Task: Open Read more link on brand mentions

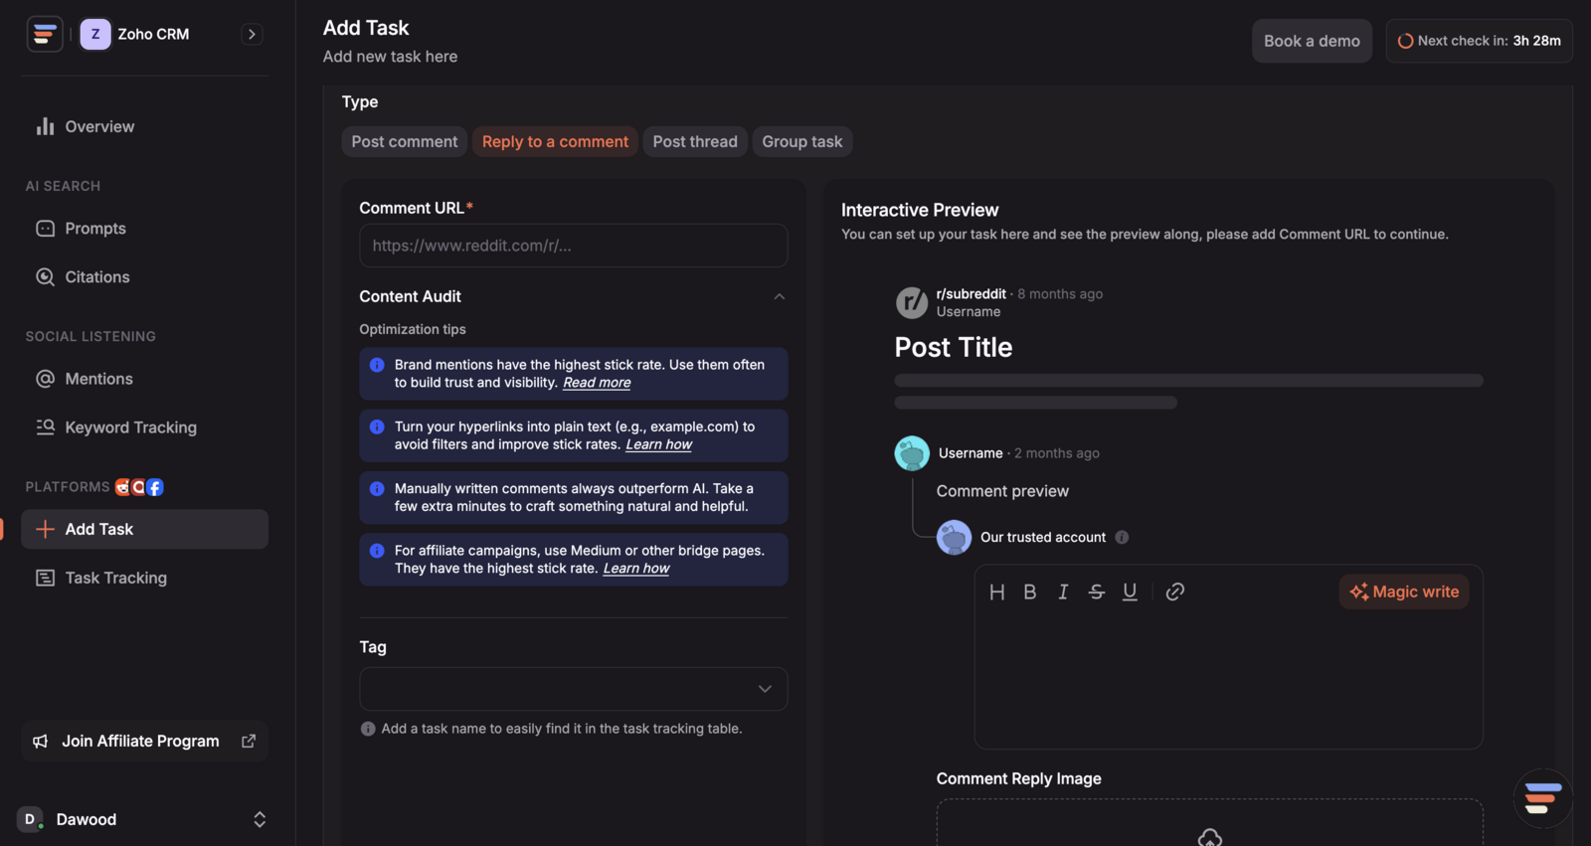Action: click(x=597, y=383)
